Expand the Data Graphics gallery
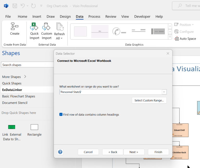200x168 pixels. coord(170,37)
